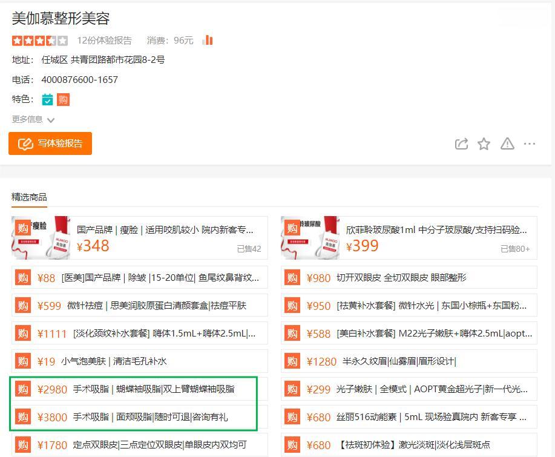Image resolution: width=555 pixels, height=457 pixels.
Task: Open the 瘦脸 product thumbnail
Action: (41, 238)
